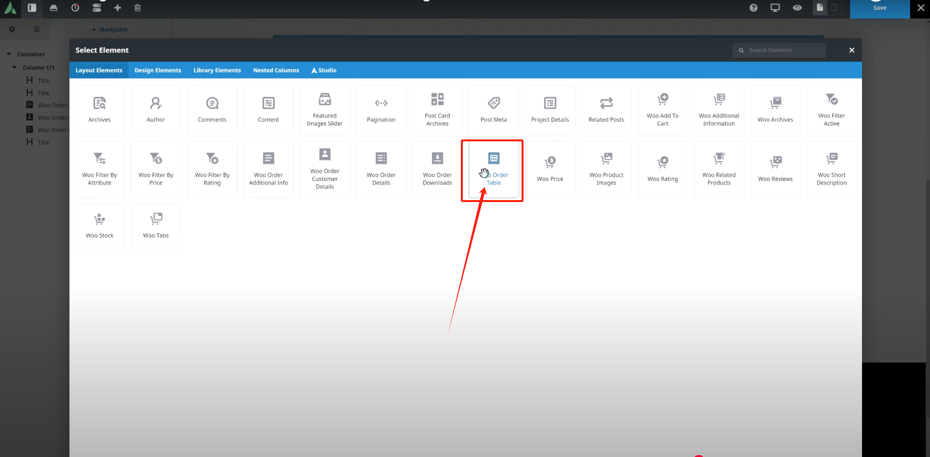
Task: Insert the Woo Add To Cart element
Action: (x=662, y=110)
